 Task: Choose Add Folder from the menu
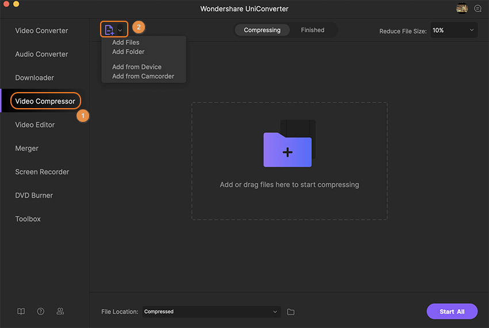(x=128, y=52)
